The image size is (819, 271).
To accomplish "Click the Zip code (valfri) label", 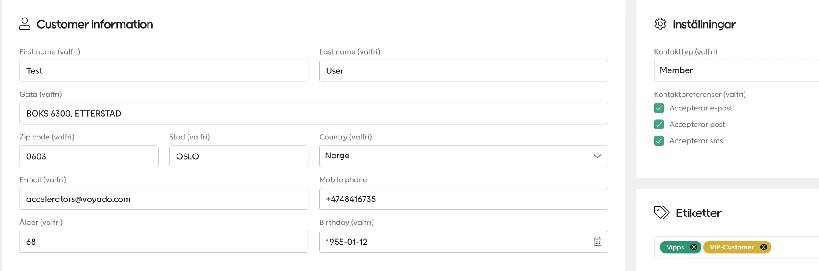I will (x=47, y=137).
